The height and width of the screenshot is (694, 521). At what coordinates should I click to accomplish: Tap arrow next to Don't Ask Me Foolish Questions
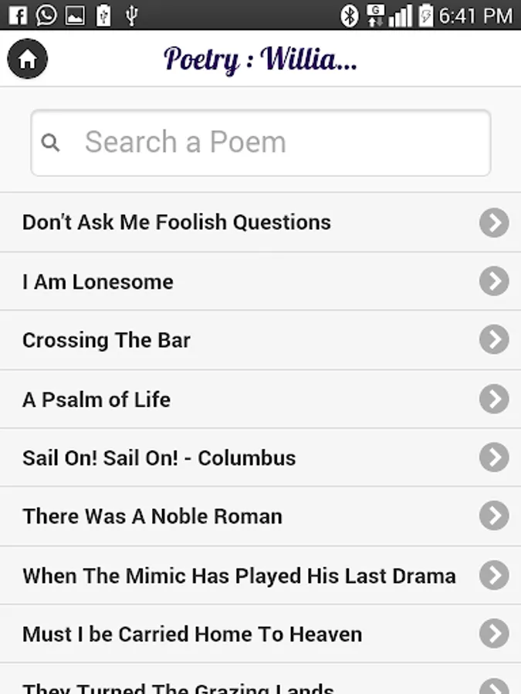[494, 223]
